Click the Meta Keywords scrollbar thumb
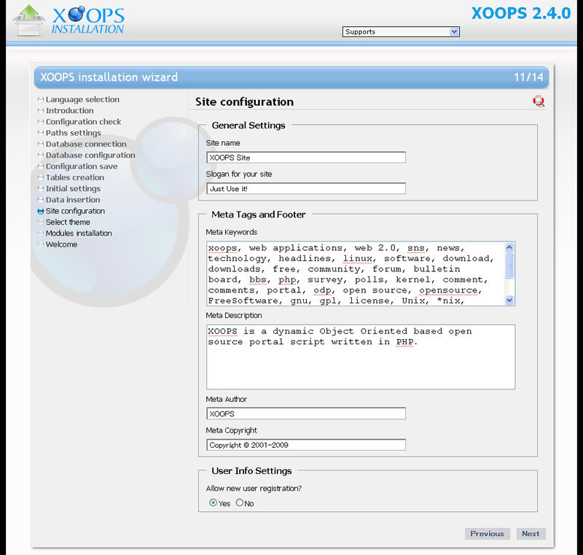 coord(509,265)
